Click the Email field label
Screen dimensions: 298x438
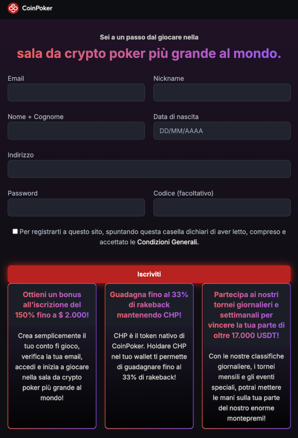(x=16, y=79)
